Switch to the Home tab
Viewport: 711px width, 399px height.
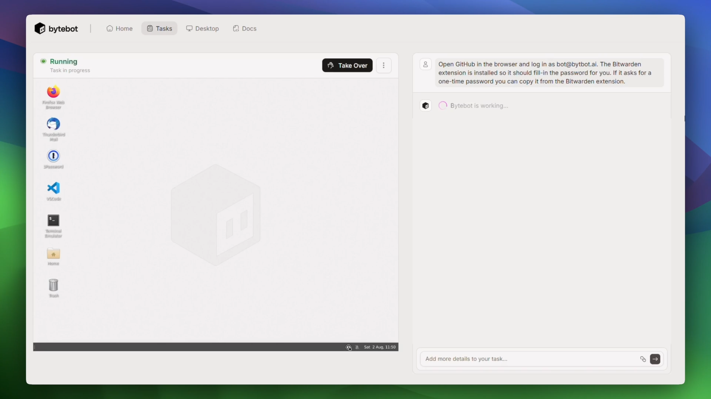(119, 28)
